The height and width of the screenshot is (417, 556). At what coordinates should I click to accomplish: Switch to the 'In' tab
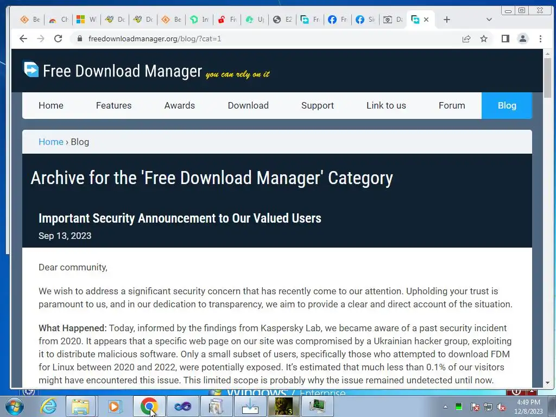[x=199, y=20]
